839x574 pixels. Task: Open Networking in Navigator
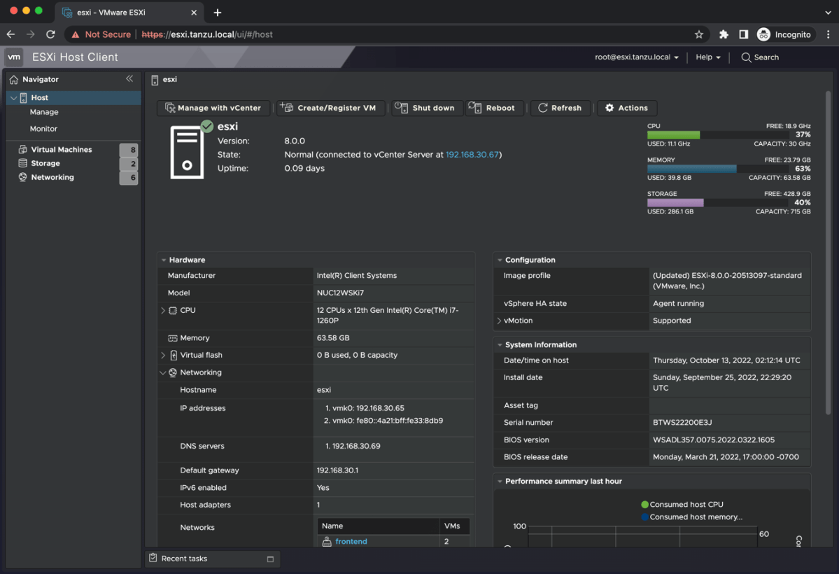pos(52,177)
